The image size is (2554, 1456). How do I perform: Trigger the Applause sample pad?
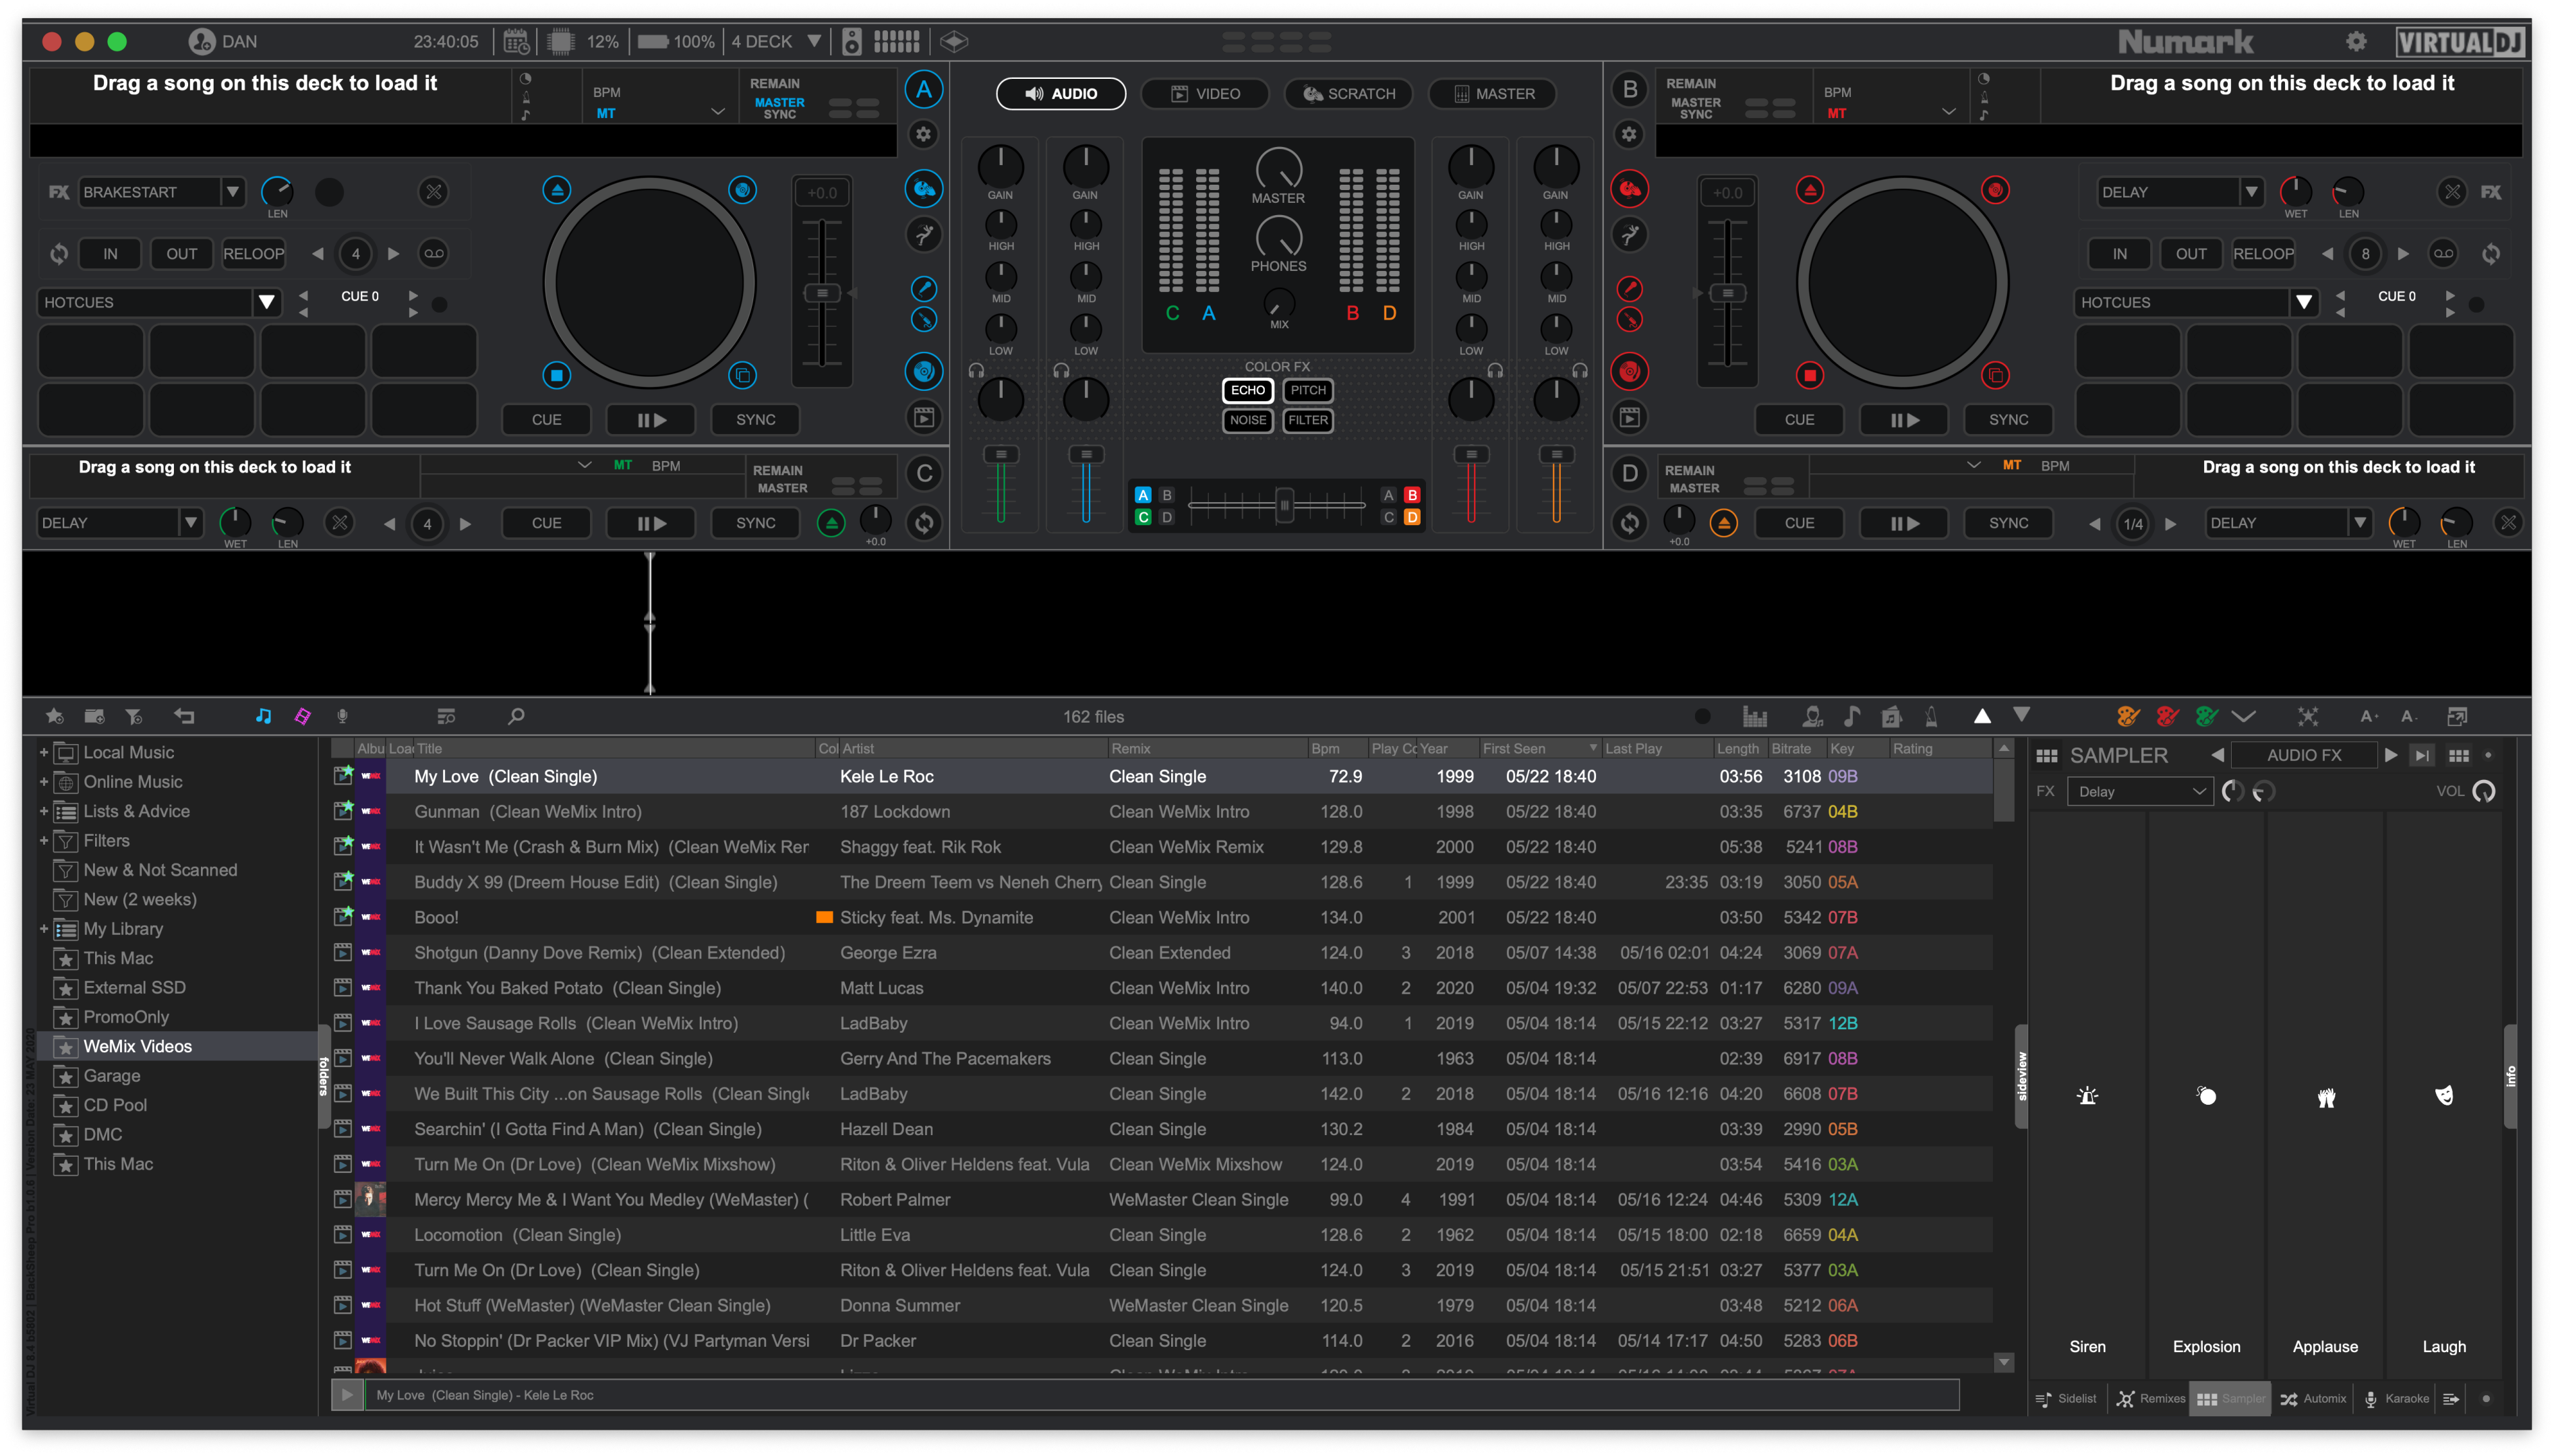pos(2325,1096)
